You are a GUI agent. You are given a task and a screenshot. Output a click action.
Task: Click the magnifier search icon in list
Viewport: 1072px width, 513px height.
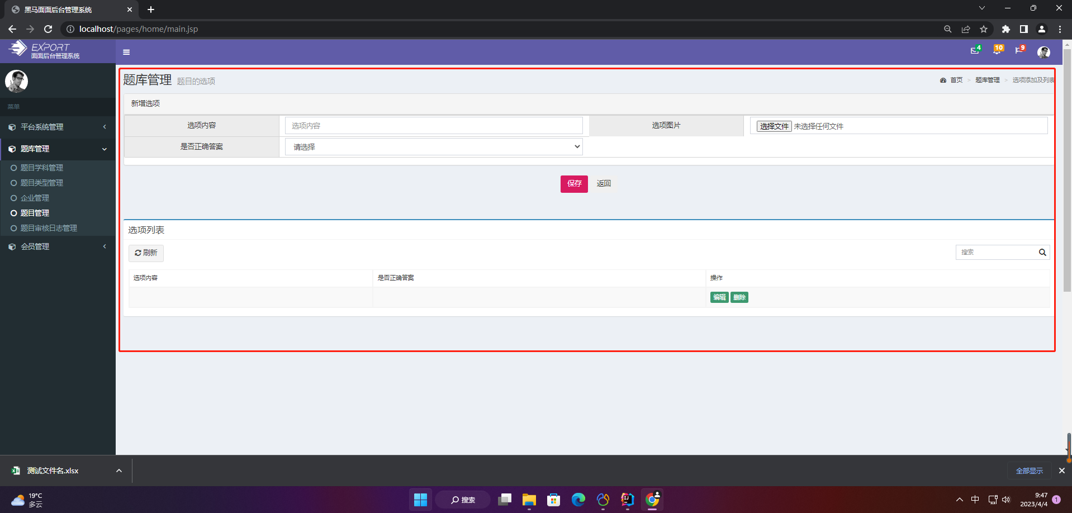tap(1042, 253)
